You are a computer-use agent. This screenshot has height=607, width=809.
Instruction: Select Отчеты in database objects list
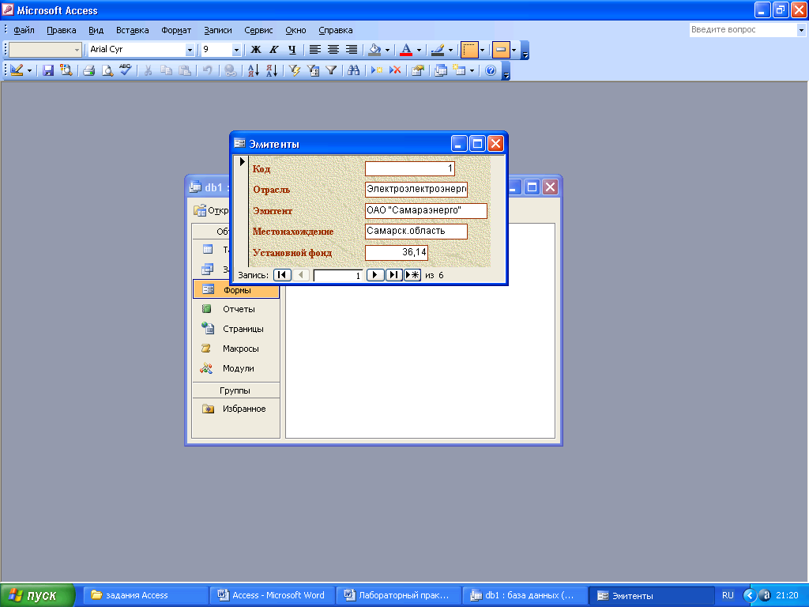[x=235, y=309]
